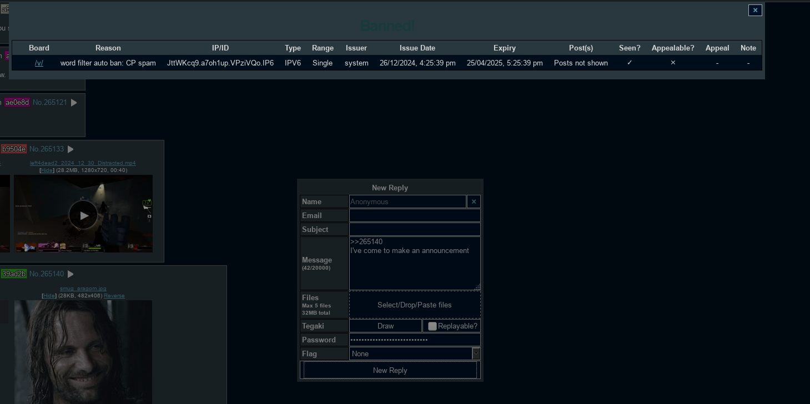Click post number No.265133
810x404 pixels.
pos(47,149)
